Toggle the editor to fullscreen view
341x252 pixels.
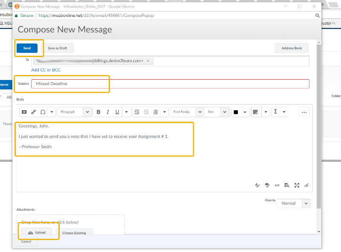[x=297, y=185]
